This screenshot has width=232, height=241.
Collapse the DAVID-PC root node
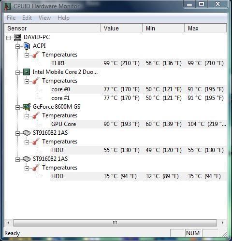(x=8, y=38)
